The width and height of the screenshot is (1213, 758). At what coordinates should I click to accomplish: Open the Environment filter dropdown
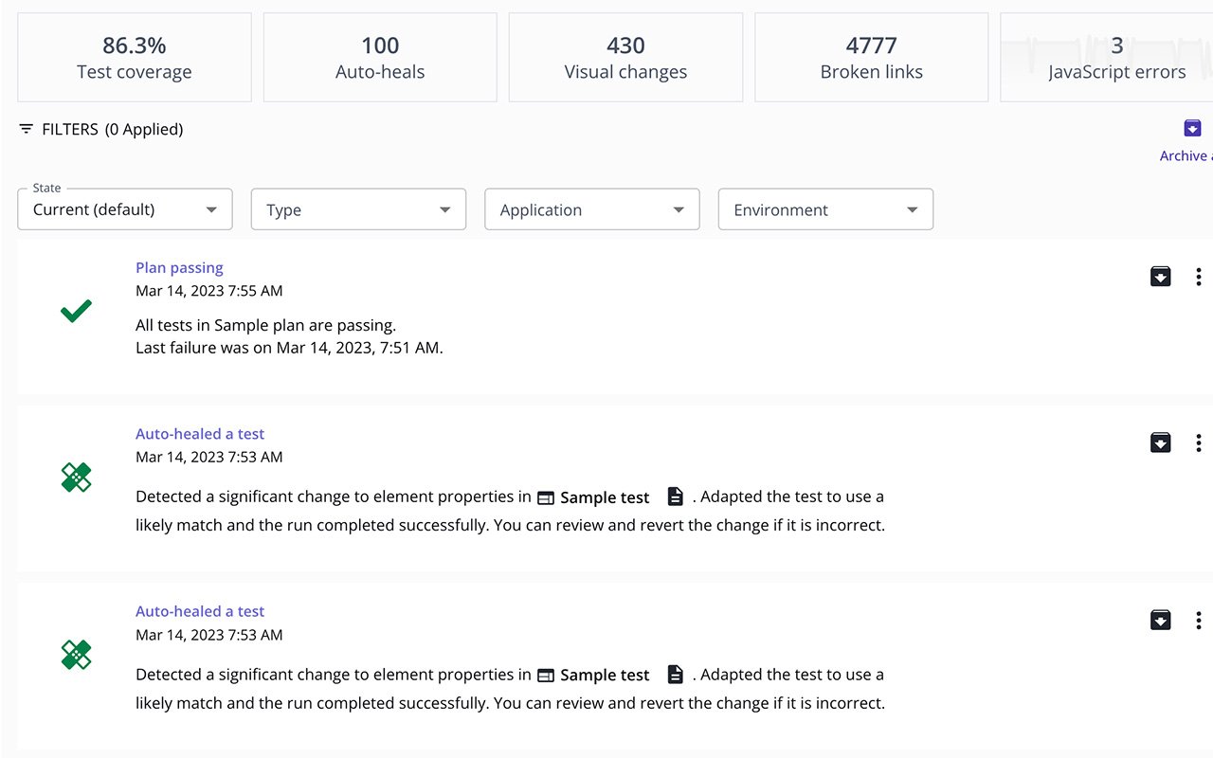[825, 209]
